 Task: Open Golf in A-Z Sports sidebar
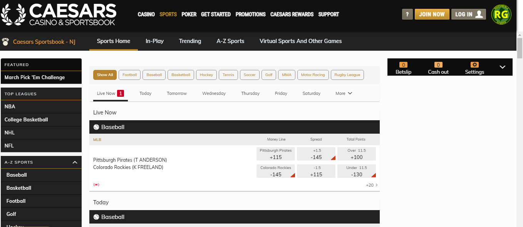coord(41,214)
